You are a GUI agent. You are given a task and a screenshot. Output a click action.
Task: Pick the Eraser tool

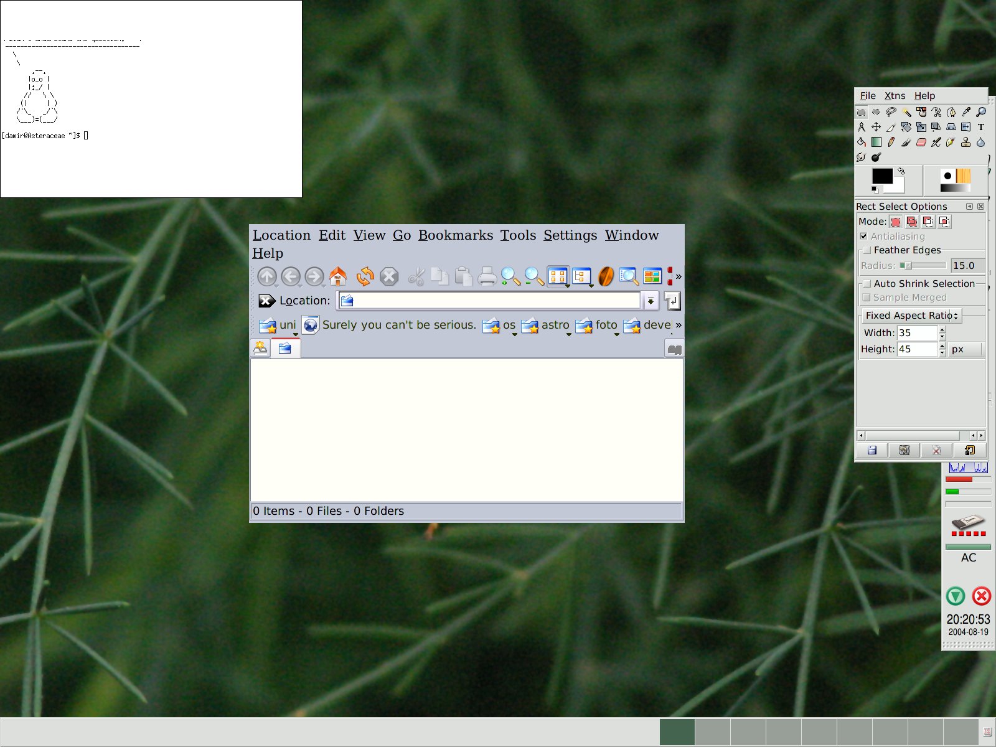pos(921,142)
